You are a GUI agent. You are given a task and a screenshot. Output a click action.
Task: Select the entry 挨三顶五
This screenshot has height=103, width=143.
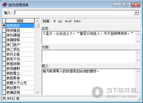(20, 49)
